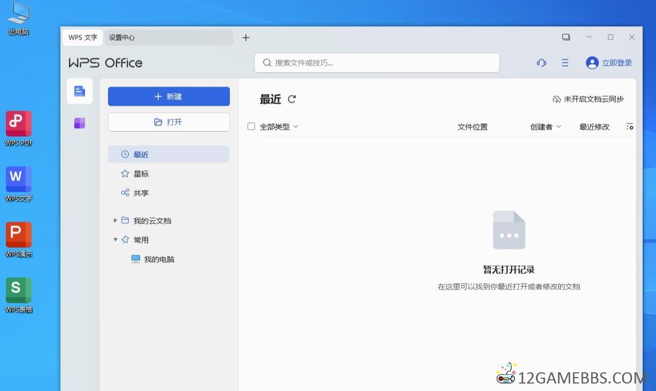This screenshot has width=656, height=391.
Task: Open the 全部类型 filter dropdown
Action: 279,127
